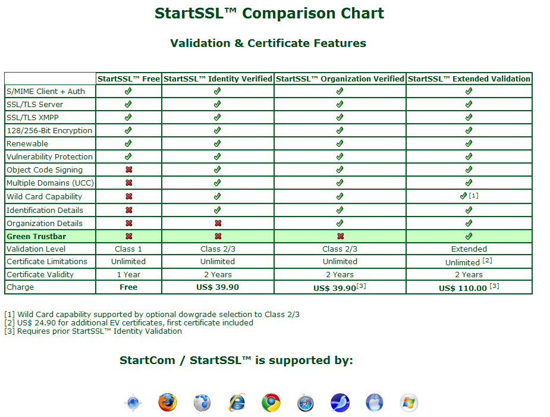Image resolution: width=550 pixels, height=417 pixels.
Task: Click the leftmost compass globe icon
Action: point(133,402)
